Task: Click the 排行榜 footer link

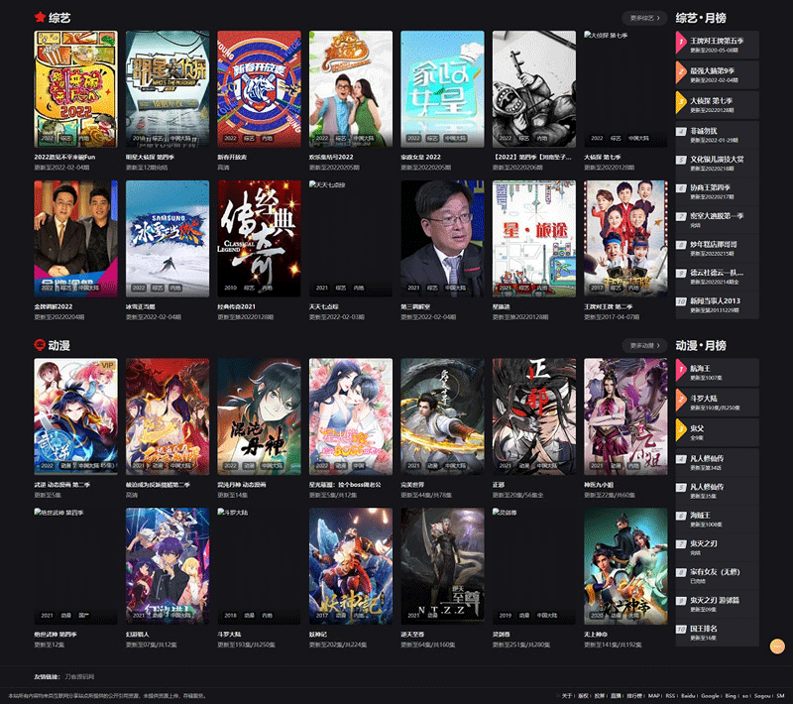Action: 634,696
